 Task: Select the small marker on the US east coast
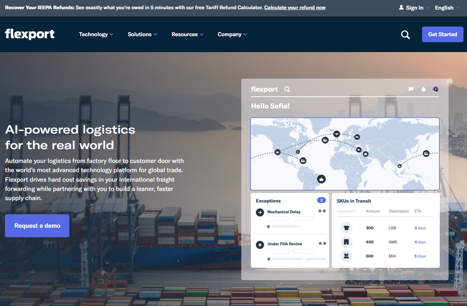(x=298, y=152)
